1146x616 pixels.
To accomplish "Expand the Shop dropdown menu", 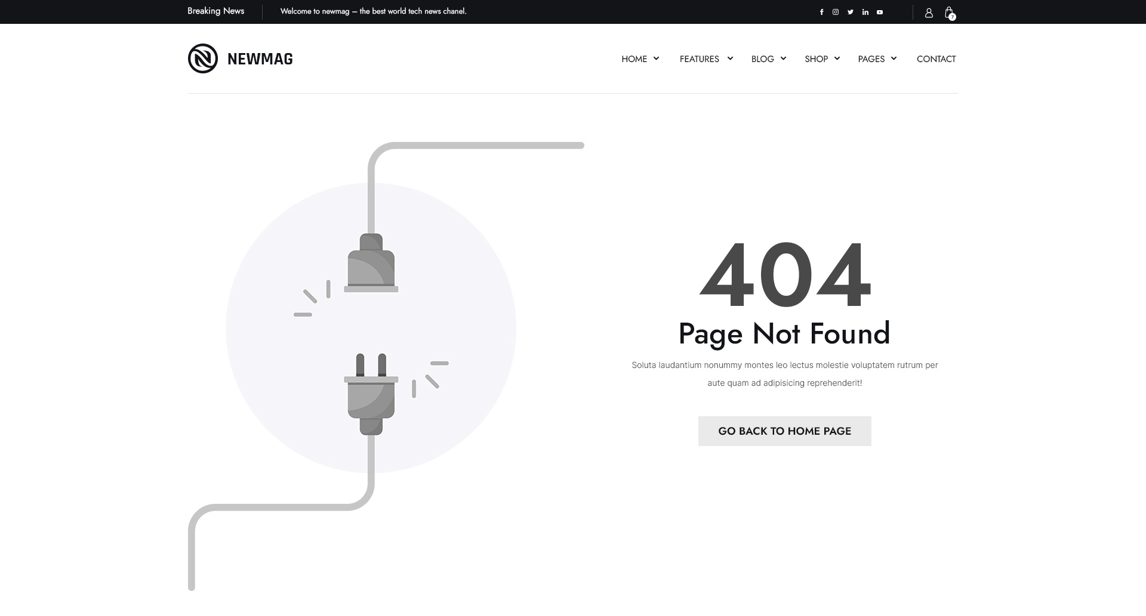I will point(822,59).
